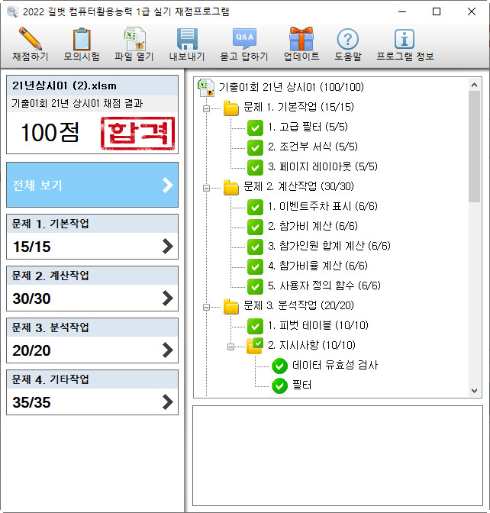Open the 묻고 답하기 Q&A icon
This screenshot has width=490, height=513.
[x=243, y=39]
